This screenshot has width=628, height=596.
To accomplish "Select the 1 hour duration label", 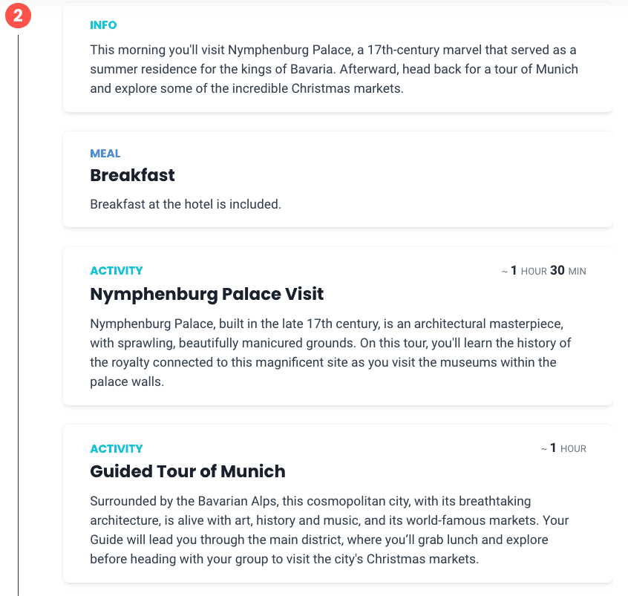I will [x=563, y=448].
